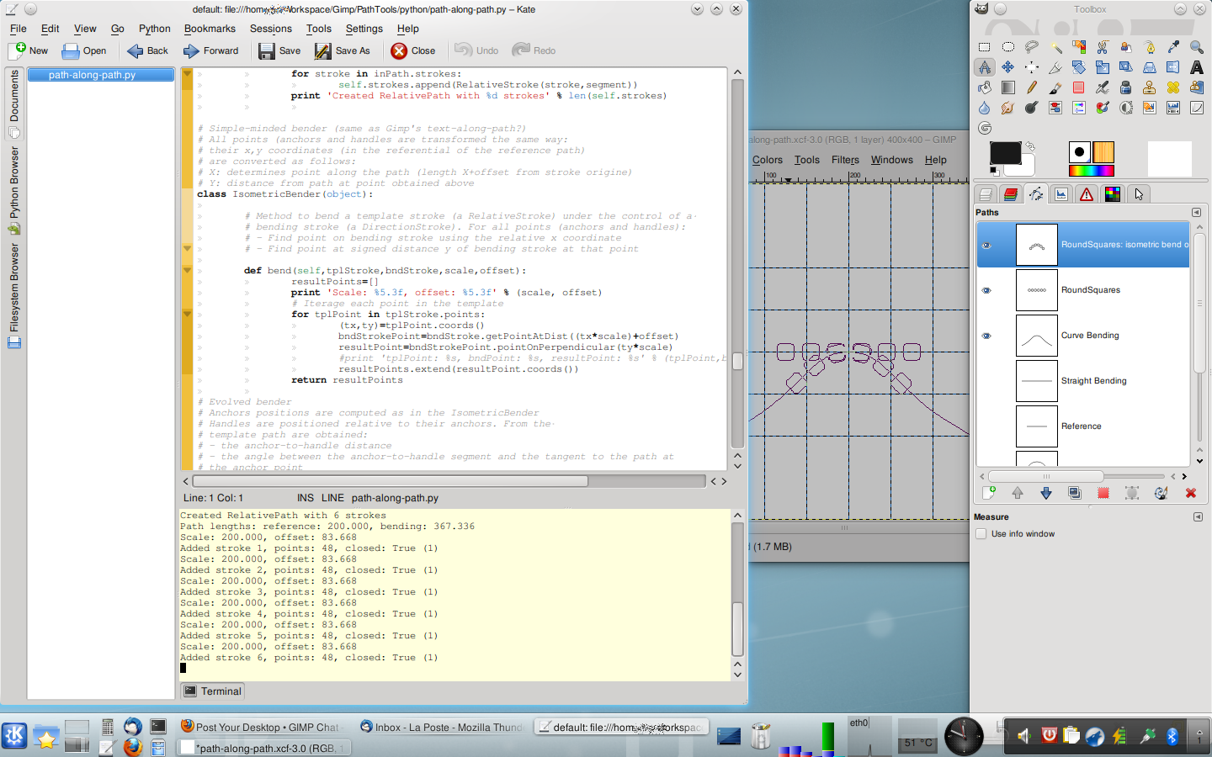Choose the Bucket Fill tool
Screen dimensions: 1212x757
click(984, 87)
